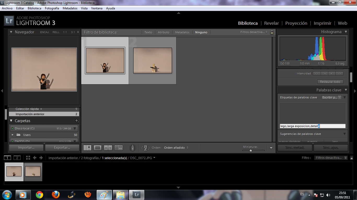Click the Sinc. ajus. button
Screen dimensions: 357x200
tap(331, 148)
